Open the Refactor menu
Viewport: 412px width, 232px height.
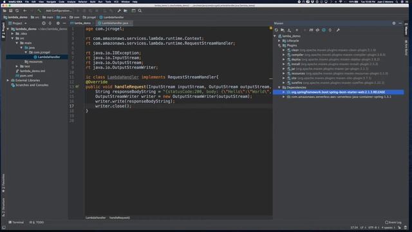(x=82, y=1)
